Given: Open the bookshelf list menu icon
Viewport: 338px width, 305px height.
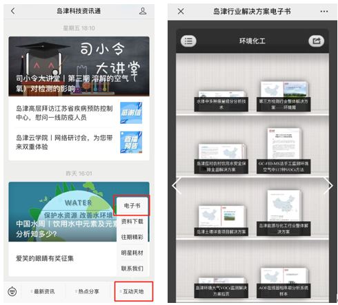Looking at the screenshot, I should click(188, 41).
